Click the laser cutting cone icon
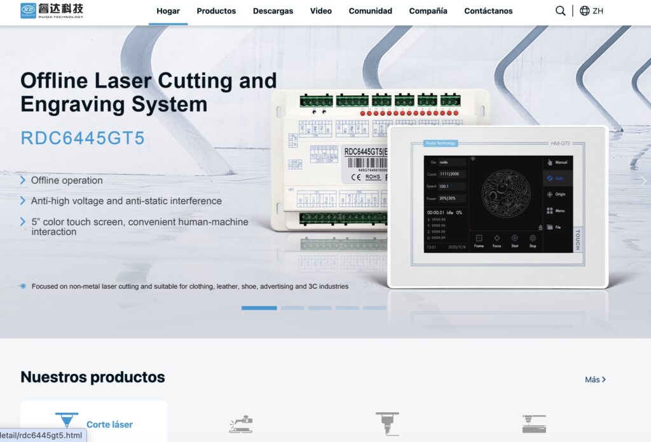This screenshot has height=442, width=651. 67,420
